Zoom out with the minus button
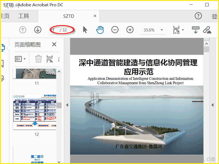 pos(115,30)
